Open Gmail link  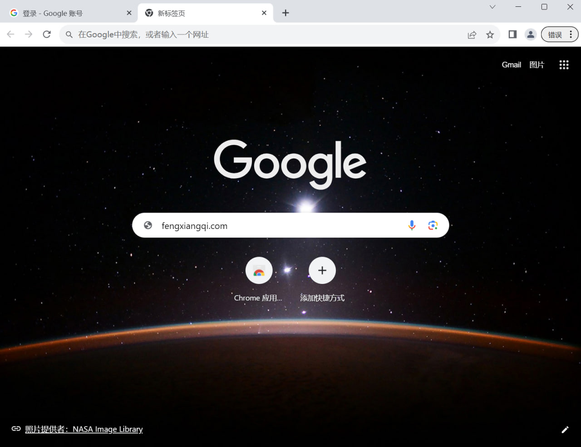click(511, 65)
